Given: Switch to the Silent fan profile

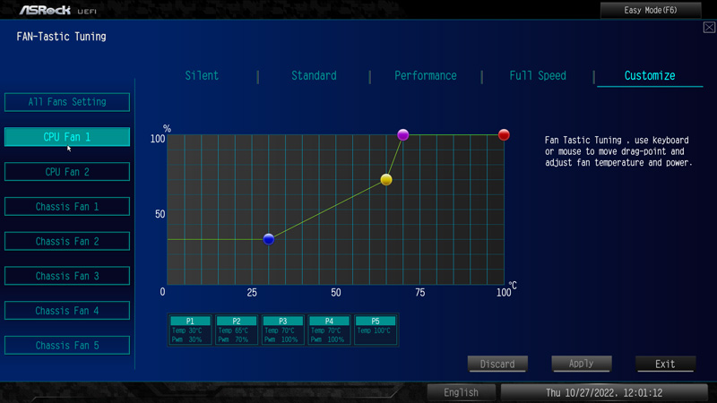Looking at the screenshot, I should [202, 76].
